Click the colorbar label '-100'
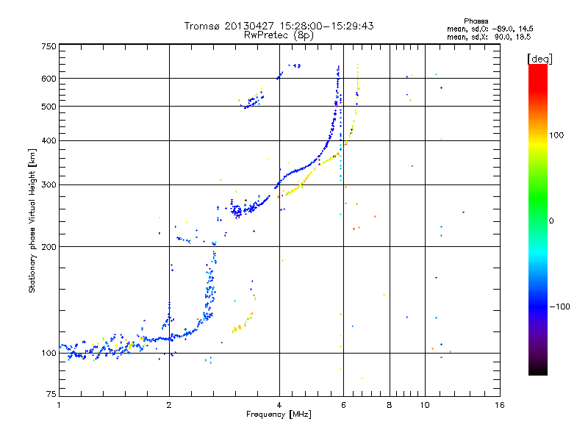 click(x=559, y=306)
